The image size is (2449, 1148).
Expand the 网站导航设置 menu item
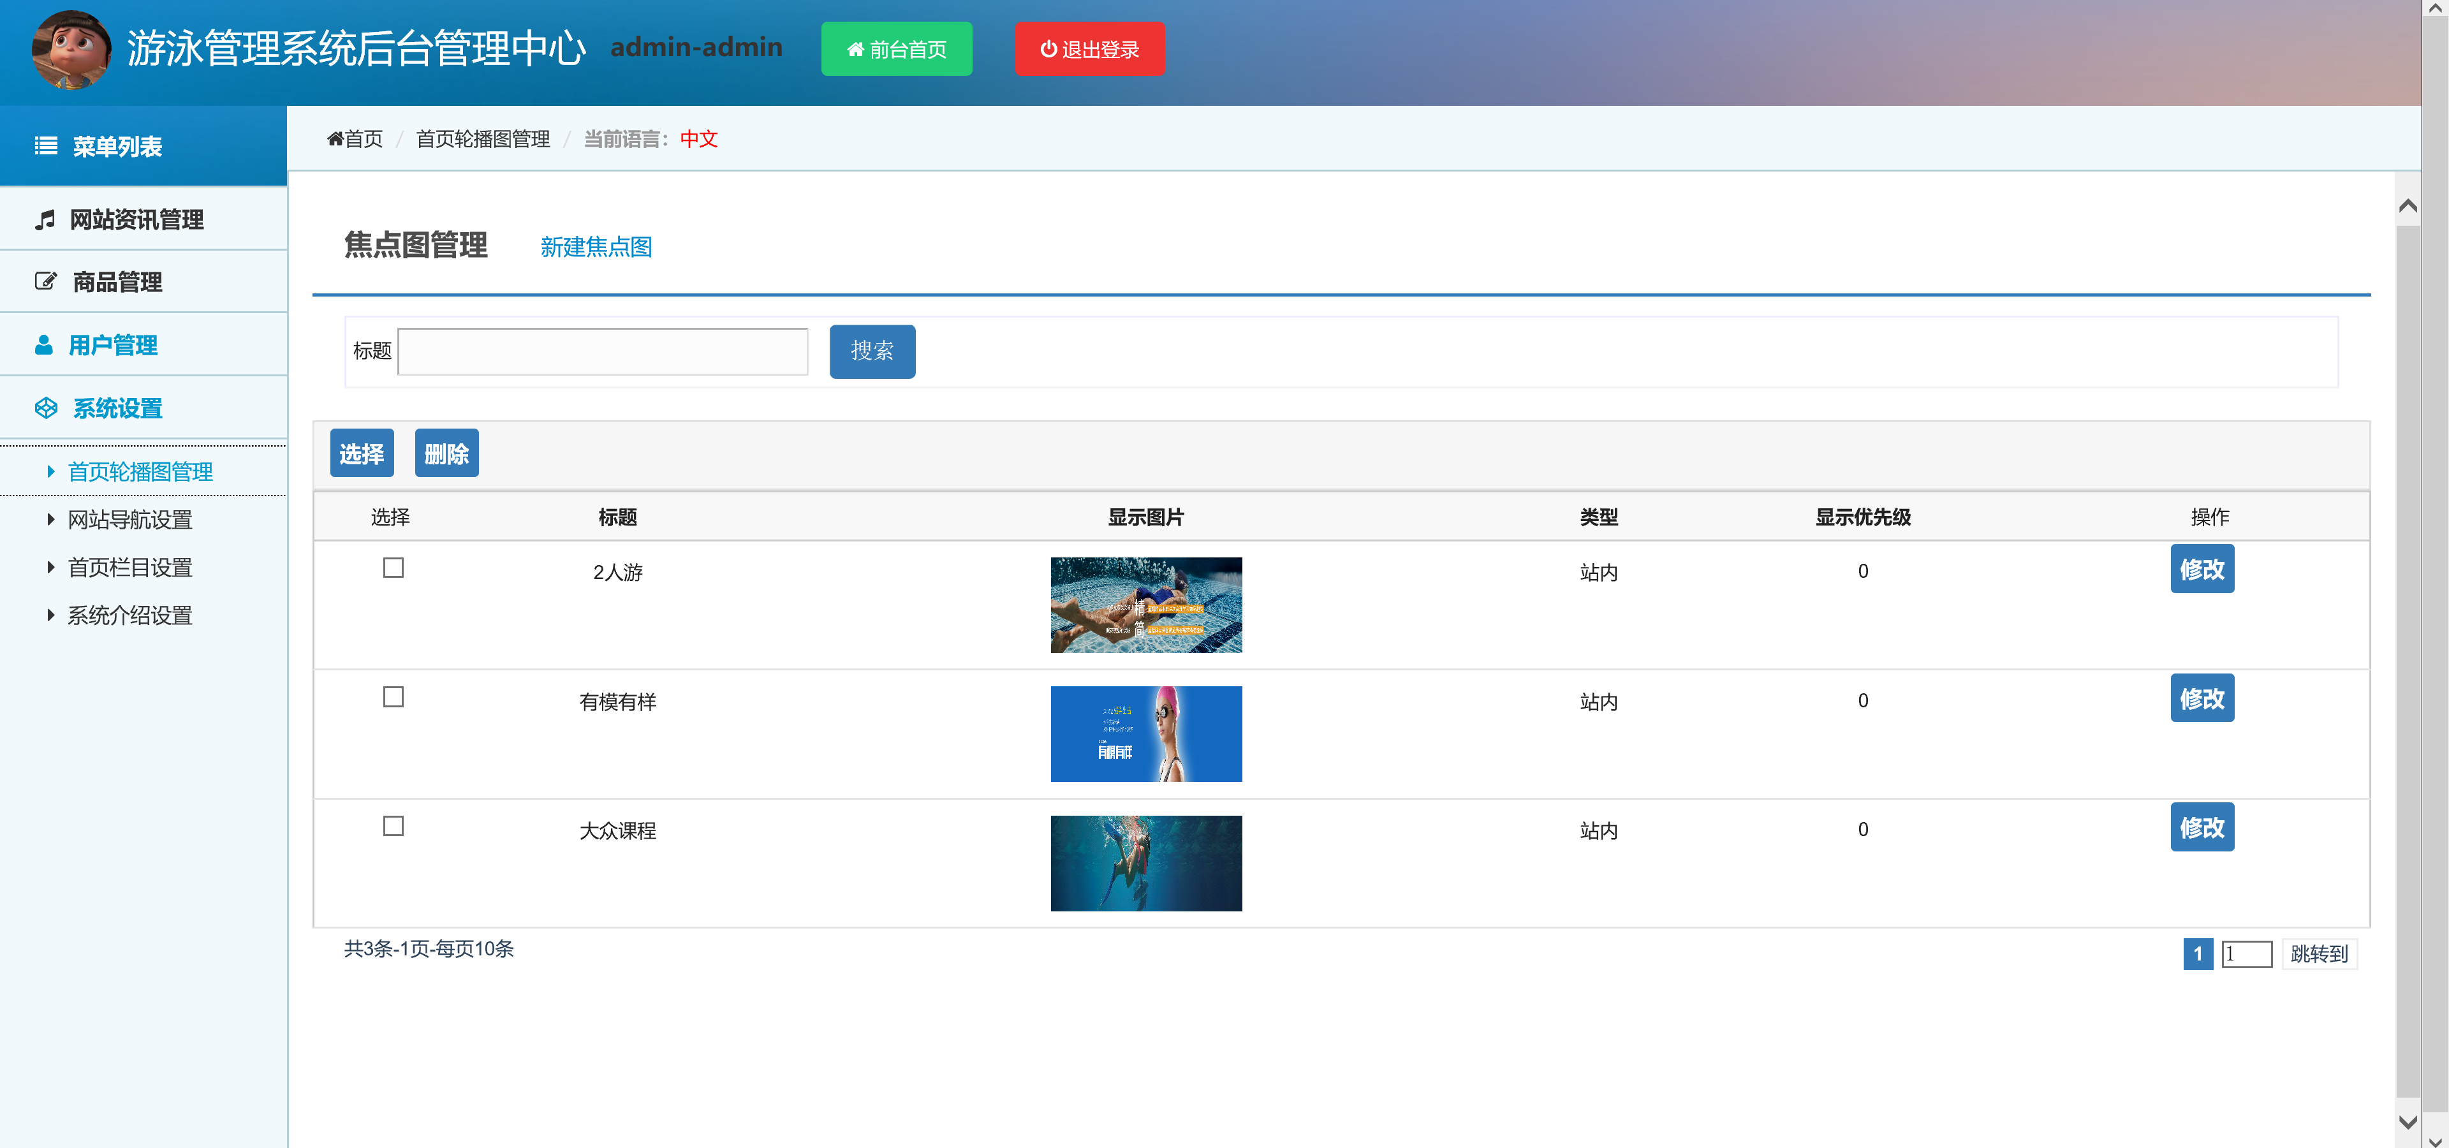[129, 519]
